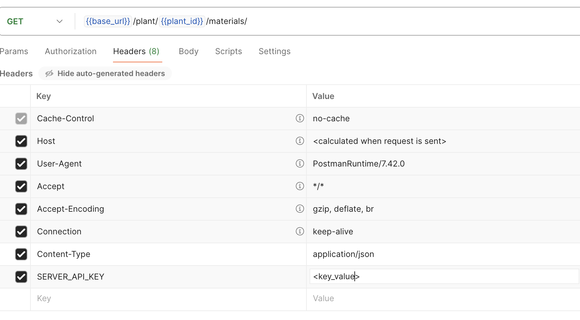This screenshot has width=580, height=320.
Task: Switch to the Authorization tab
Action: (71, 51)
